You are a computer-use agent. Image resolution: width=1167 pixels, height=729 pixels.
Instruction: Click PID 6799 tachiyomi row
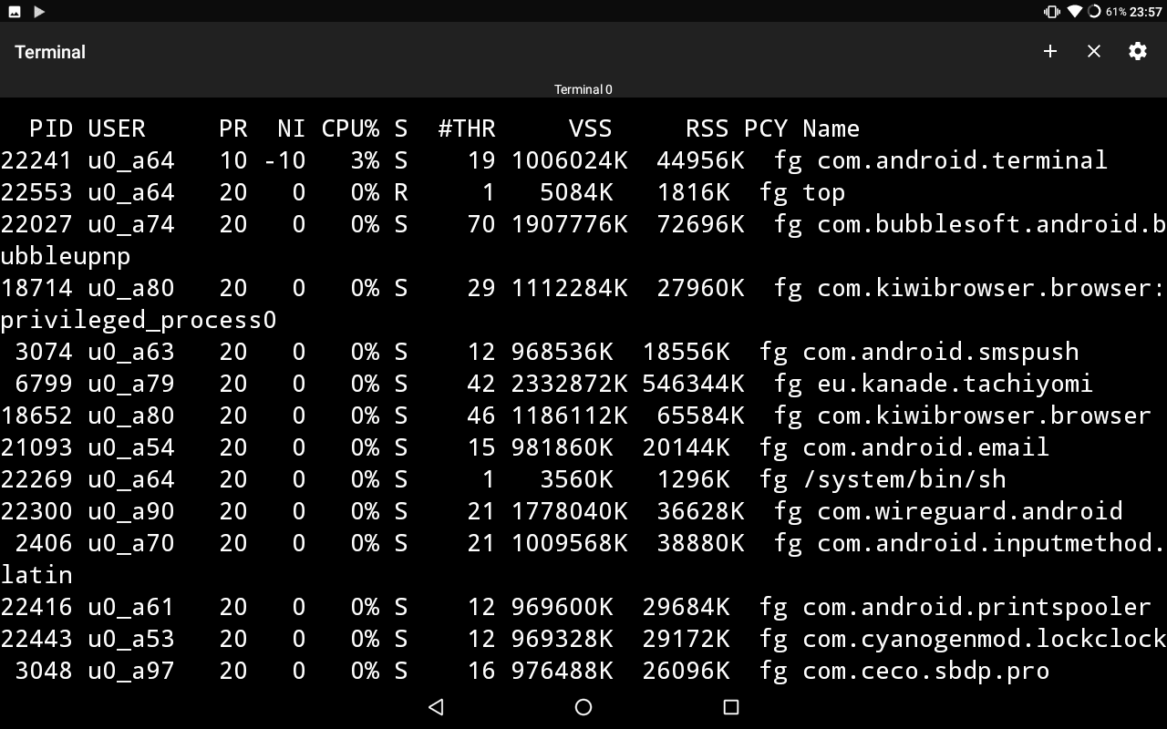pyautogui.click(x=44, y=384)
